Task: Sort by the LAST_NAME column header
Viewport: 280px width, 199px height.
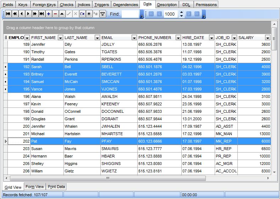Action: coord(79,38)
